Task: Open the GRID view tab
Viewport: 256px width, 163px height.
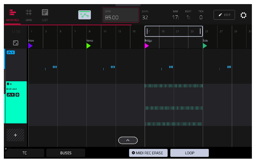Action: [29, 16]
